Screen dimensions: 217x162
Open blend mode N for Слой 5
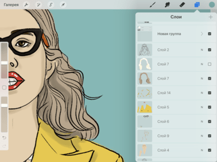point(202,107)
